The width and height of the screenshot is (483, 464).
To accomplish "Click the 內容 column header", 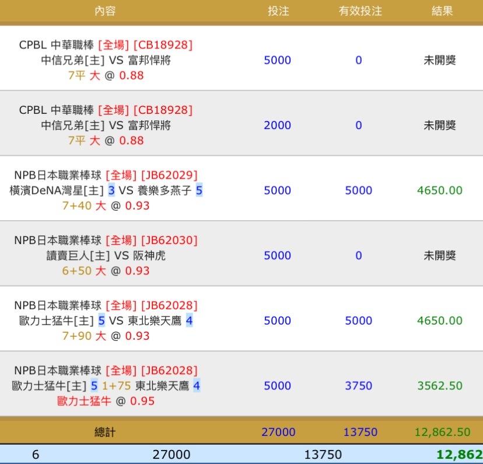I will [106, 11].
